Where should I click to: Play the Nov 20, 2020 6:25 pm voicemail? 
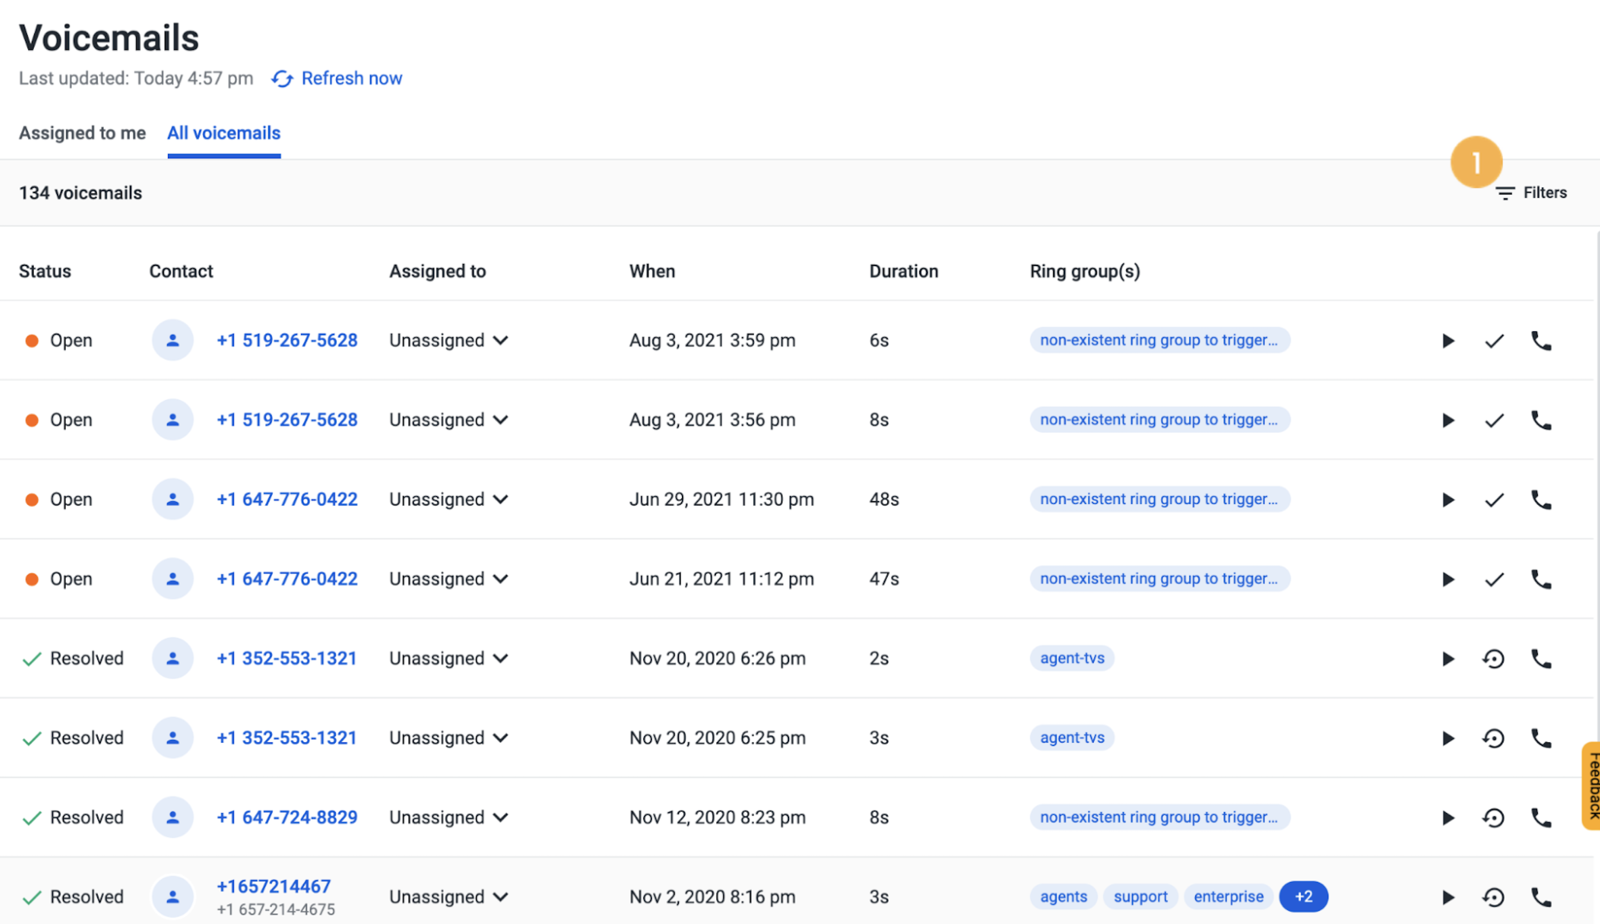click(1448, 738)
